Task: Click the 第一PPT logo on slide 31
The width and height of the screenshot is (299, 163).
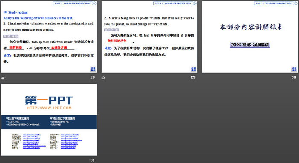Action: pos(49,100)
